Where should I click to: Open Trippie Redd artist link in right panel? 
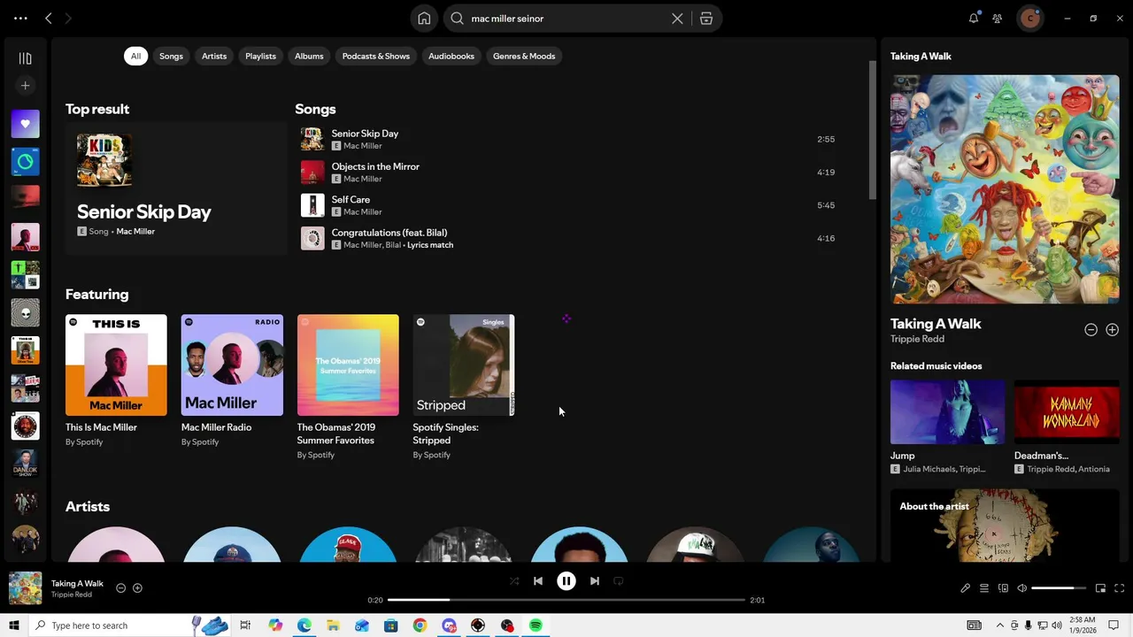click(917, 339)
